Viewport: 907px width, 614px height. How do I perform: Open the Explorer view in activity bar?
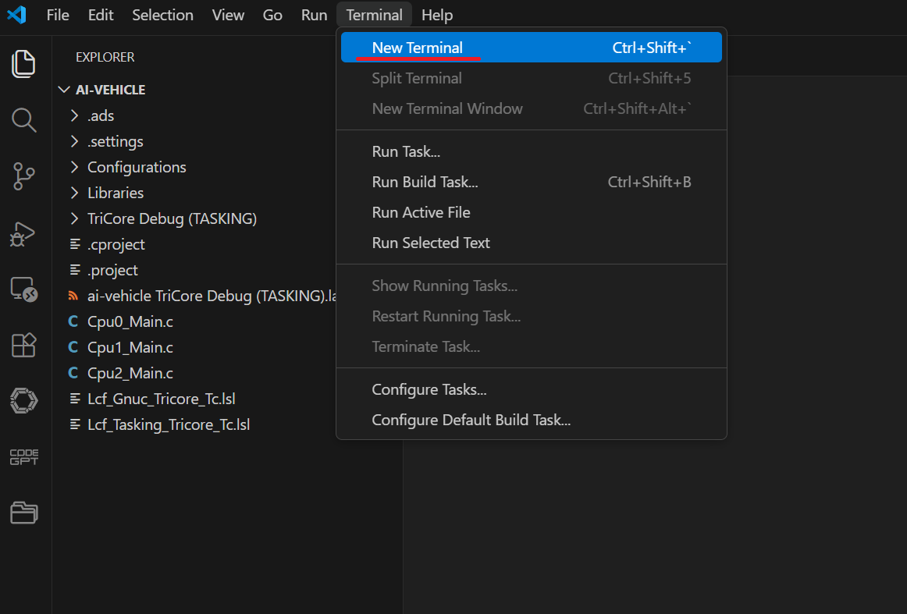[23, 63]
